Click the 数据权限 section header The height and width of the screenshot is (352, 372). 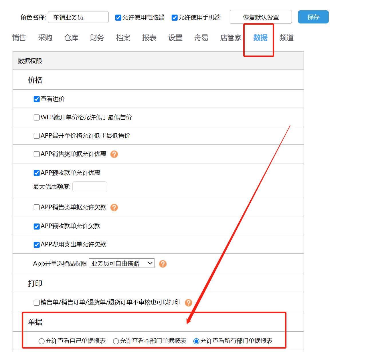tap(158, 61)
